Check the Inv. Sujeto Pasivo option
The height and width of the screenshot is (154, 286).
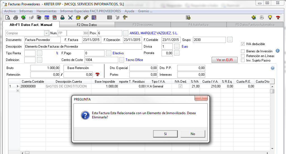pos(243,60)
